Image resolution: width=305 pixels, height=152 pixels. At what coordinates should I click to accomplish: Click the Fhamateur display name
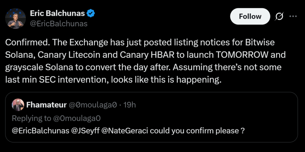(x=46, y=105)
